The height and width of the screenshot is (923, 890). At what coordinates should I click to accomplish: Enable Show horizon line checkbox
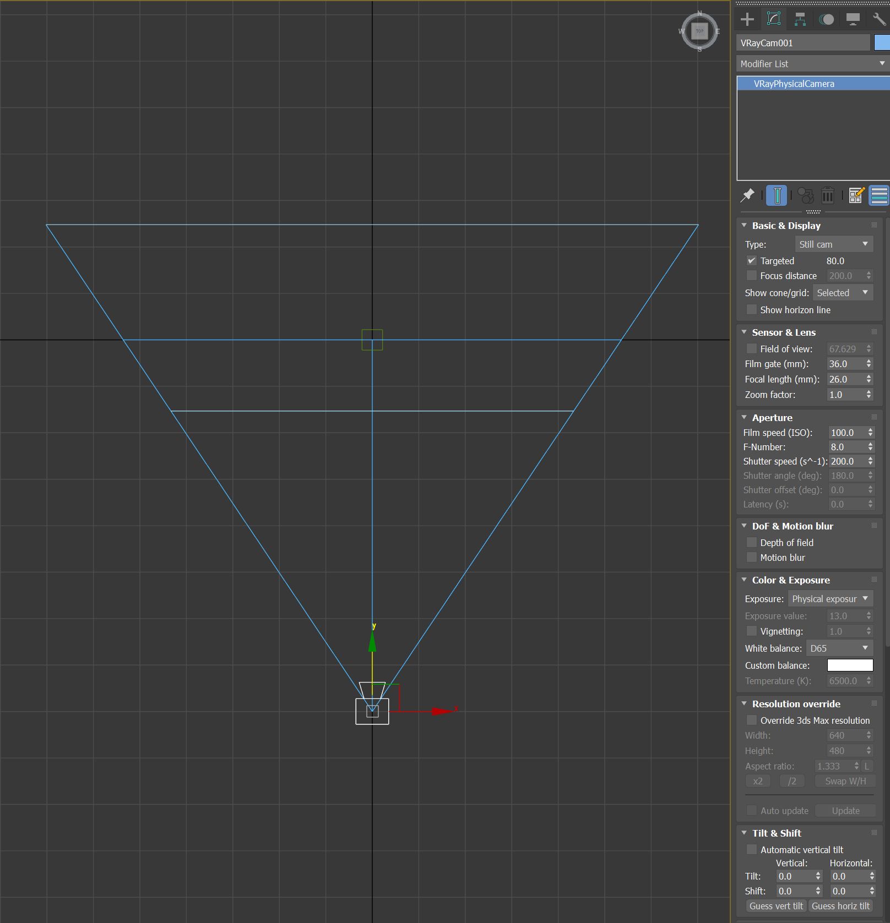[751, 310]
